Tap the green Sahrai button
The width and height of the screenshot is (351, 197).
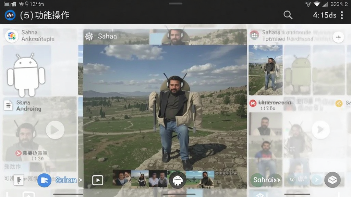266,180
